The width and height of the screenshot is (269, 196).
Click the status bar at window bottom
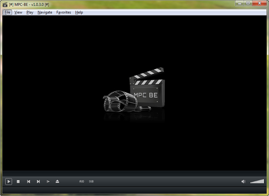(x=134, y=190)
